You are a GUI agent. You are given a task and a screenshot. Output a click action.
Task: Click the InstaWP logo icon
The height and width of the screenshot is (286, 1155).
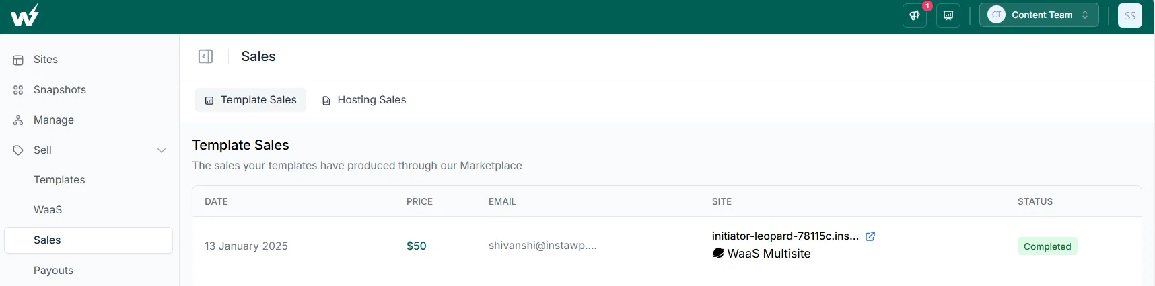coord(25,15)
